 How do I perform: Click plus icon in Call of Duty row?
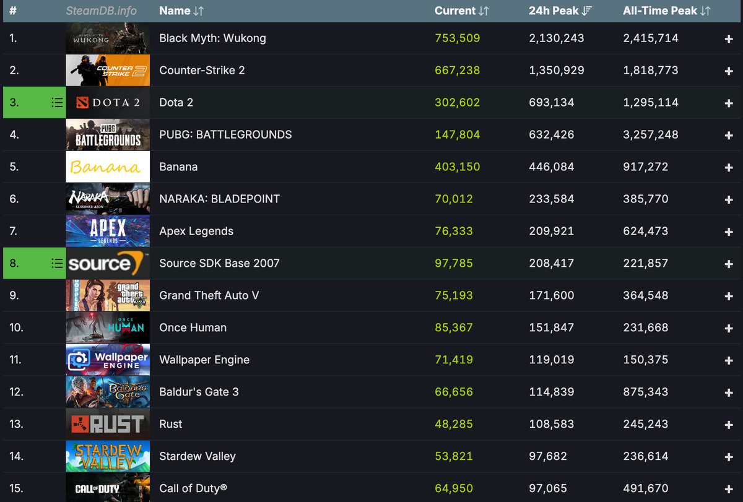[729, 489]
